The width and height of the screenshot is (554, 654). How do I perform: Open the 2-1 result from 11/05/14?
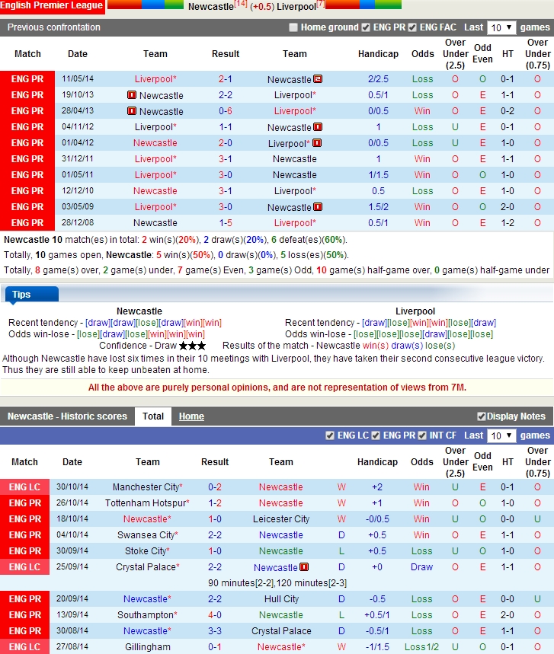(226, 79)
